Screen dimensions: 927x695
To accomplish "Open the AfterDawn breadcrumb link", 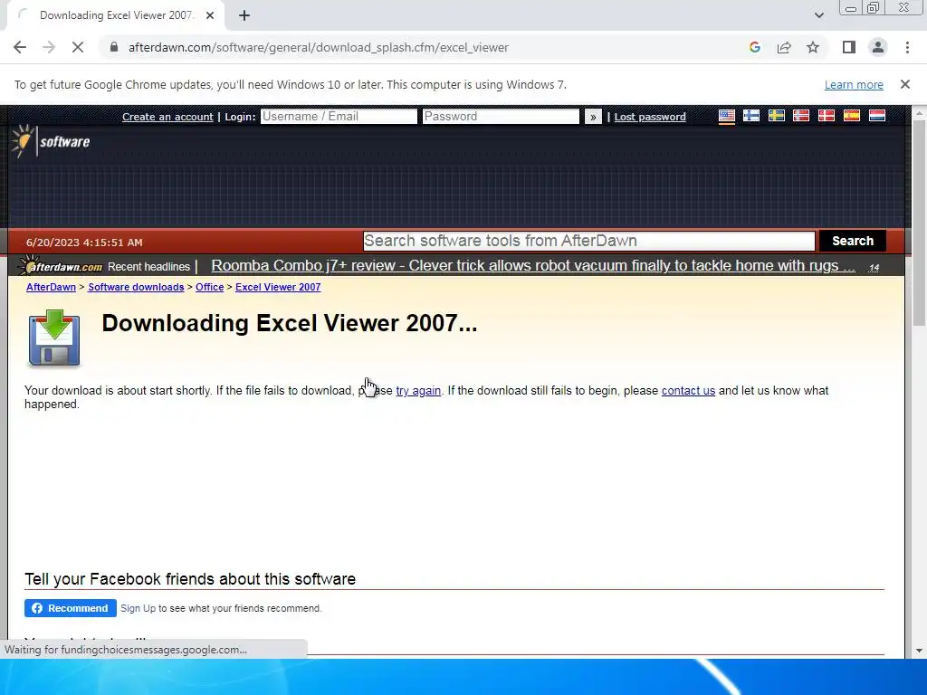I will tap(51, 287).
